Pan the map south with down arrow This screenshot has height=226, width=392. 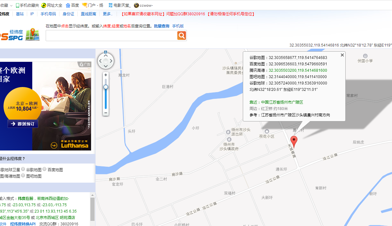(106, 66)
